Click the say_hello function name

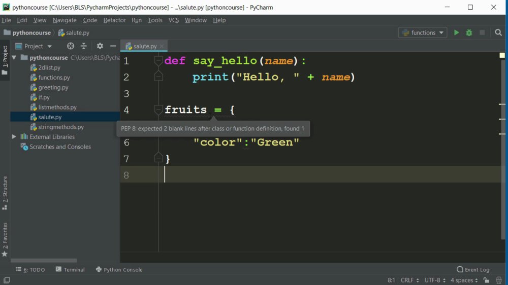225,61
